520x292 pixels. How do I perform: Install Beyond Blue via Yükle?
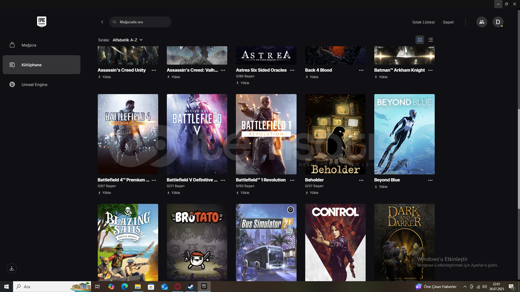(381, 187)
